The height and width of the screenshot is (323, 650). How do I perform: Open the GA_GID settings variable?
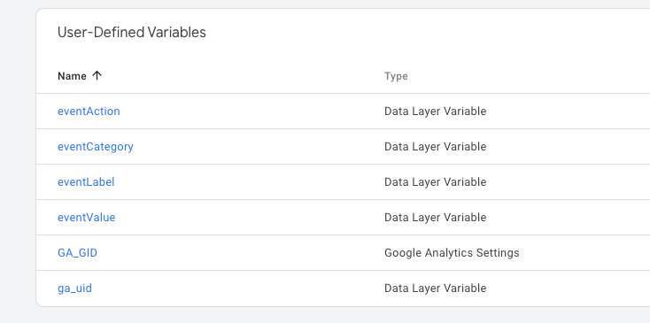[78, 252]
